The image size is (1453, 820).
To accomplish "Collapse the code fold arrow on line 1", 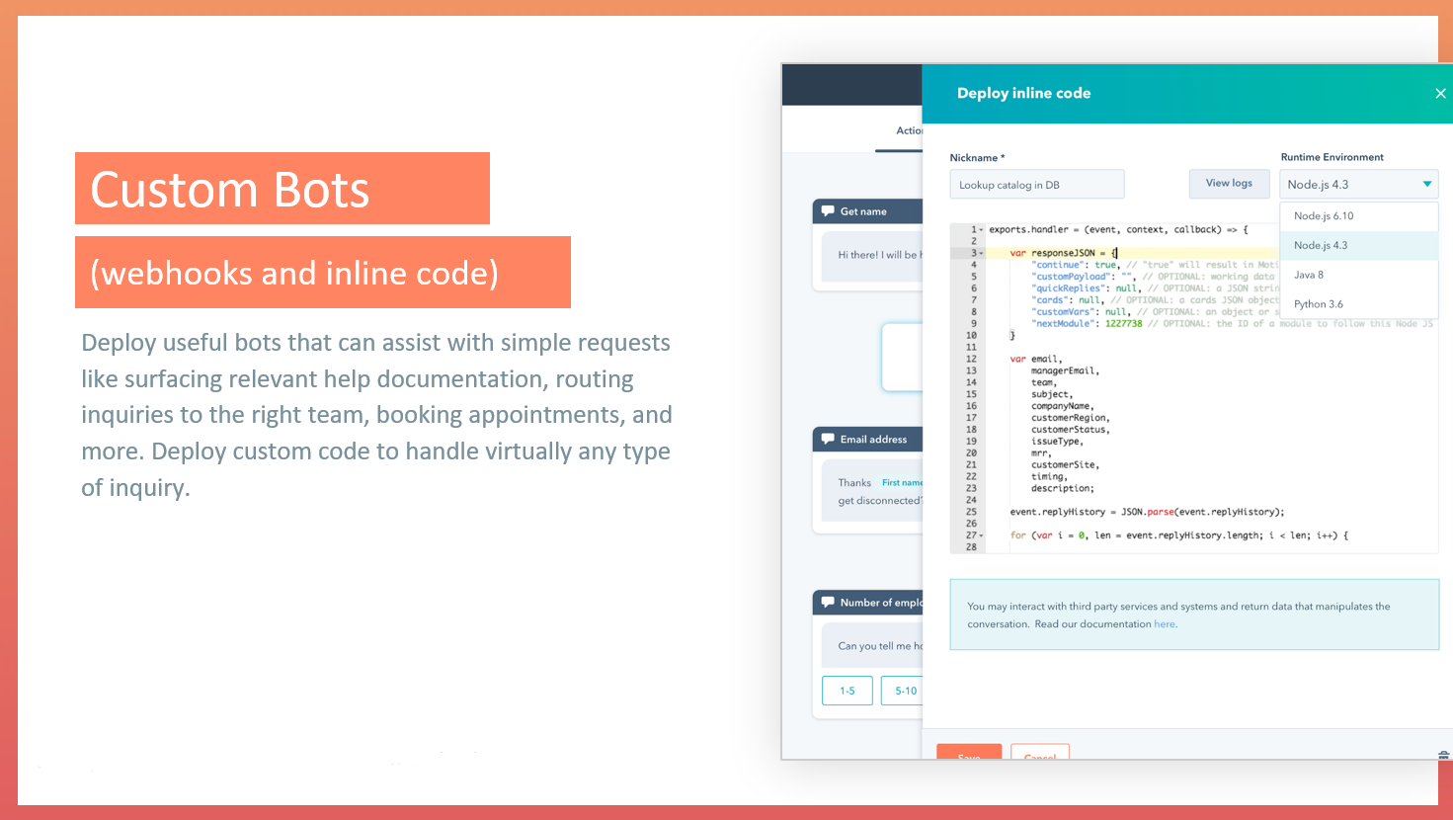I will 981,230.
